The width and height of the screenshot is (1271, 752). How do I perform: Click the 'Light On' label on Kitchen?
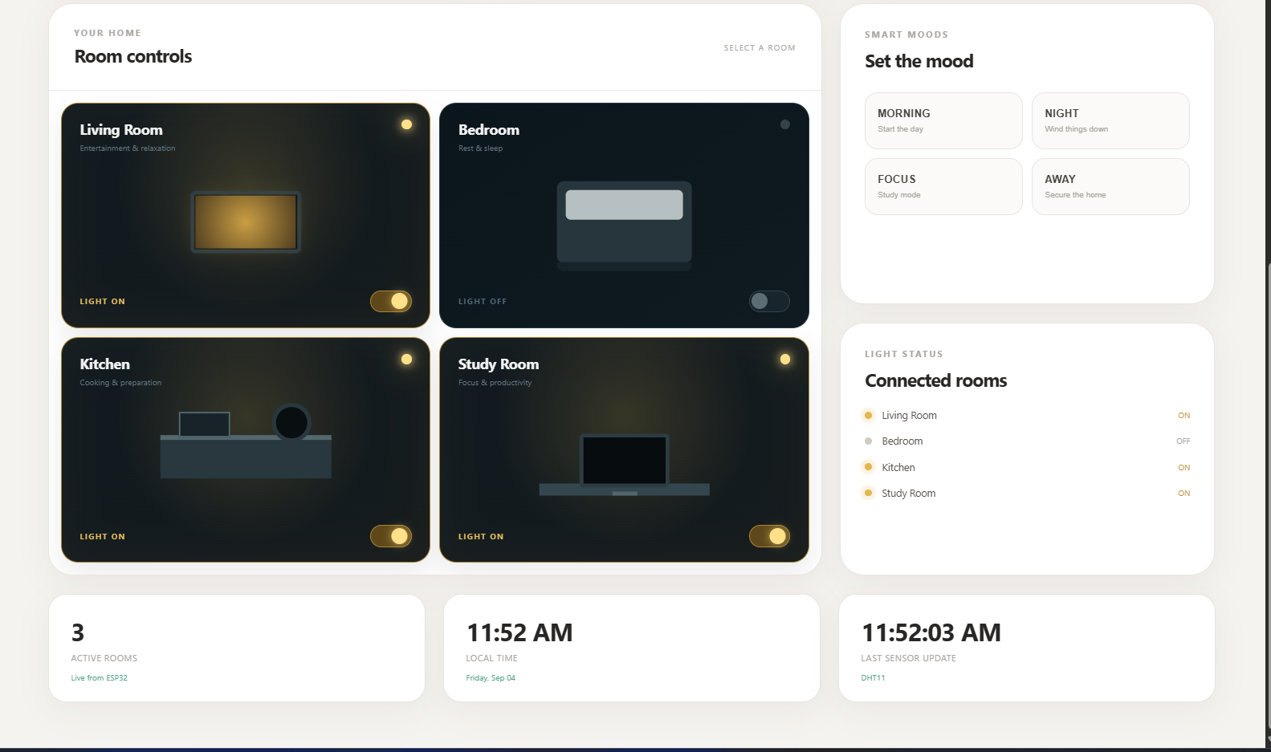click(103, 537)
